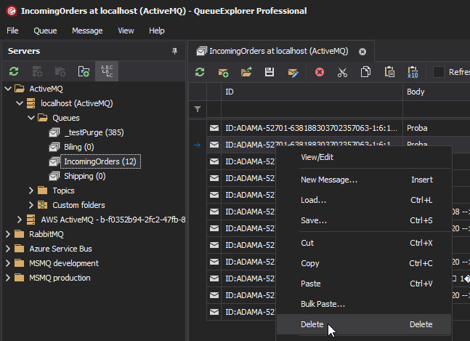Click the copy toolbar icon
470x341 pixels.
(365, 72)
